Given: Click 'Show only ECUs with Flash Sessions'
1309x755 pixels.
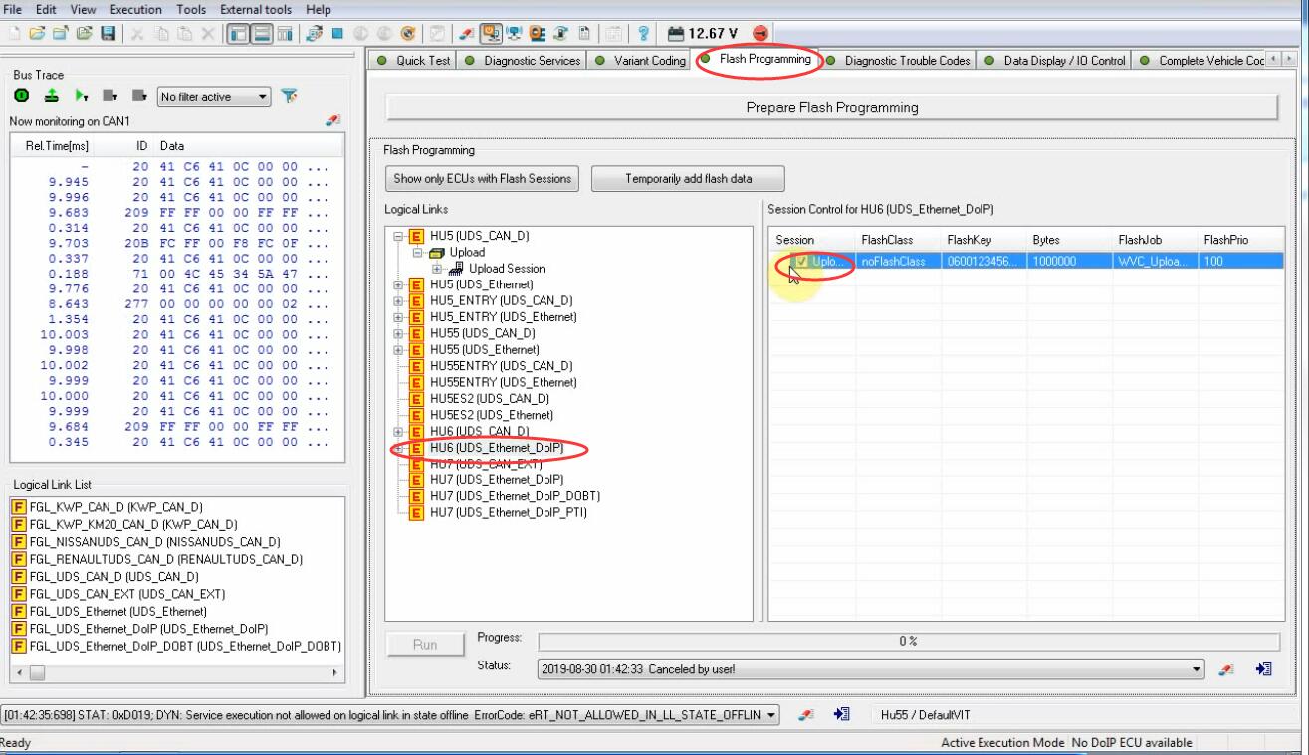Looking at the screenshot, I should click(482, 179).
